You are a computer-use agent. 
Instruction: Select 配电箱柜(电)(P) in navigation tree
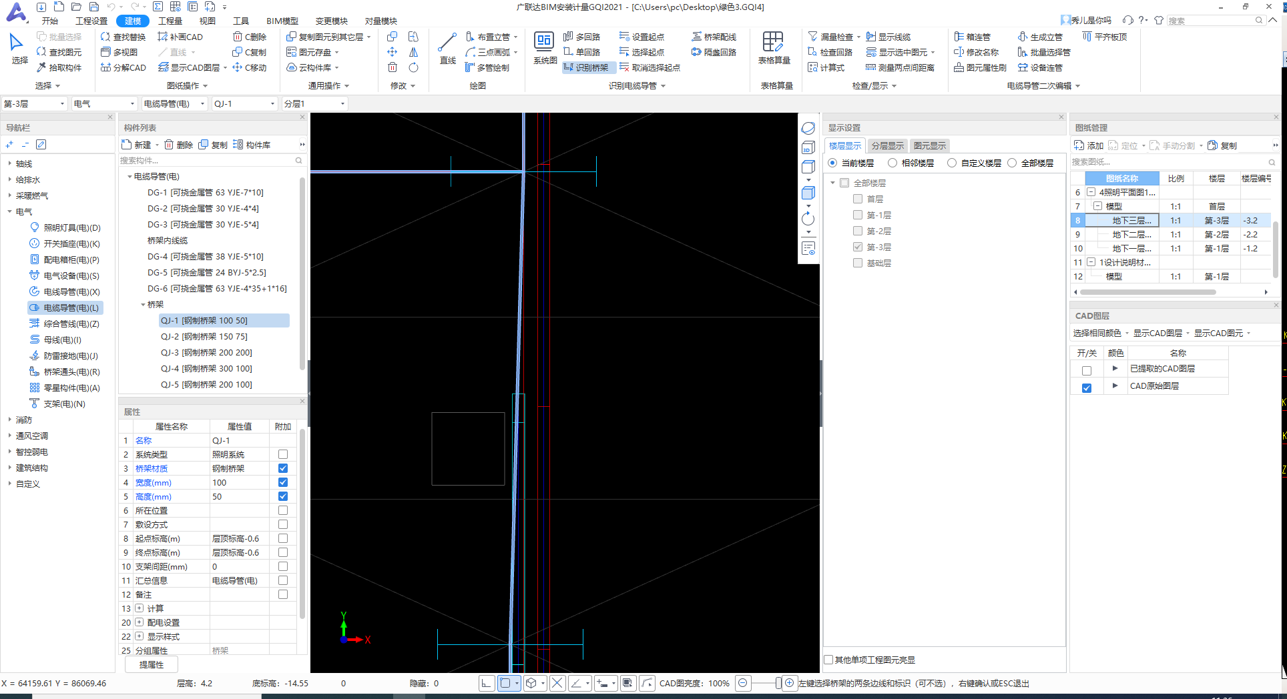(x=71, y=259)
